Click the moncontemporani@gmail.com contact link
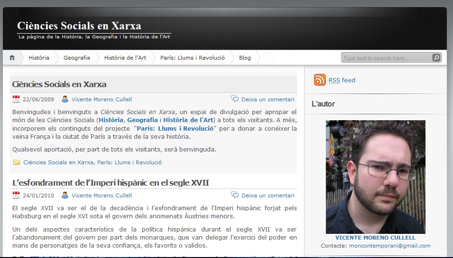 (389, 246)
